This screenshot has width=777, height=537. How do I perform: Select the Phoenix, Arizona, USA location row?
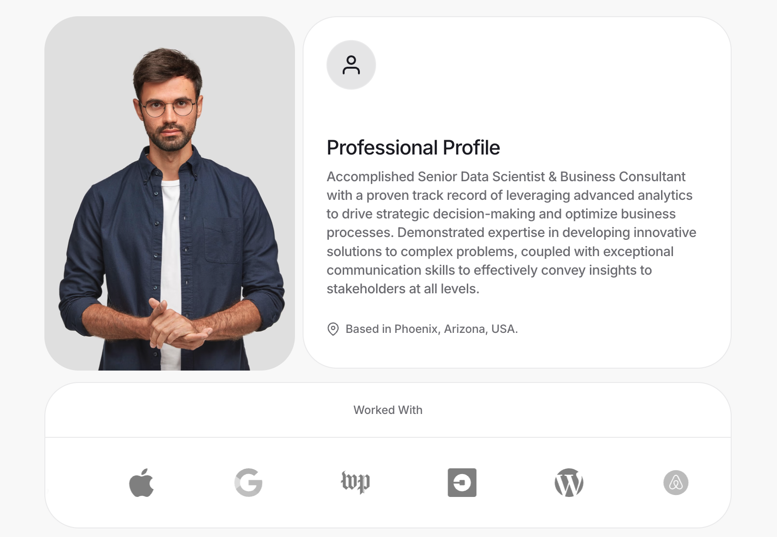pyautogui.click(x=422, y=329)
